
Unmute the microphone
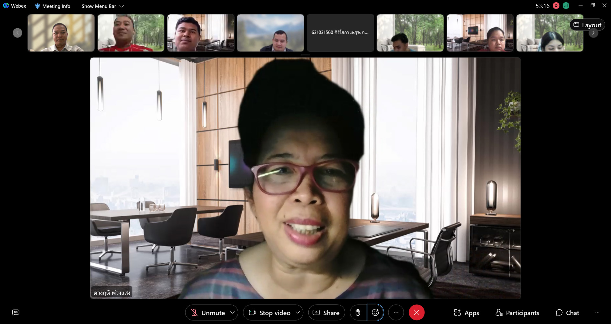(207, 313)
